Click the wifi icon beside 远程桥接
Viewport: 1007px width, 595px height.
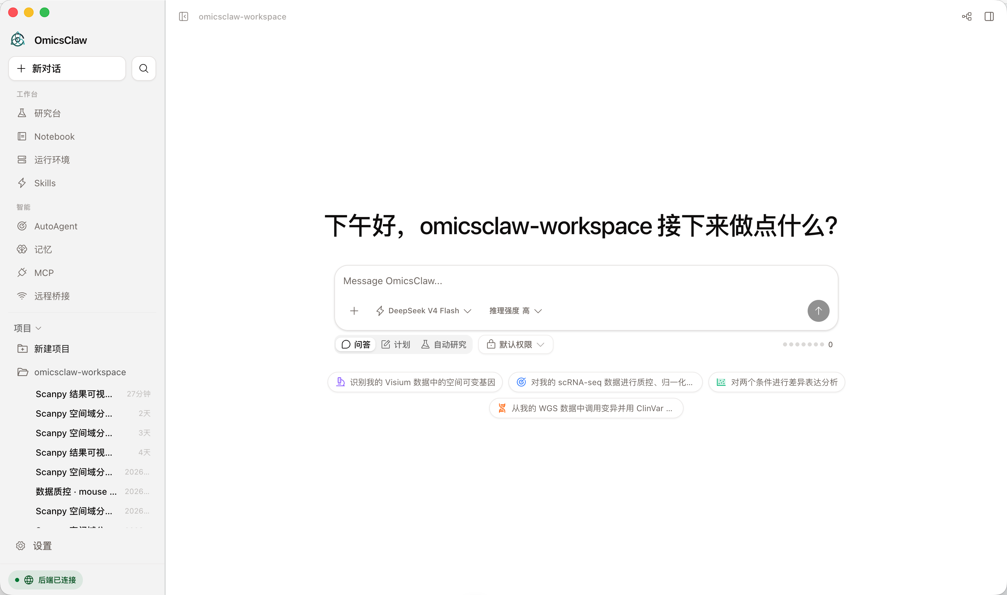22,296
